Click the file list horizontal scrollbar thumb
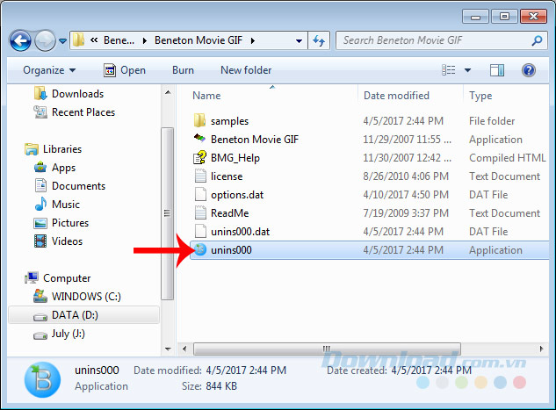 pos(327,349)
